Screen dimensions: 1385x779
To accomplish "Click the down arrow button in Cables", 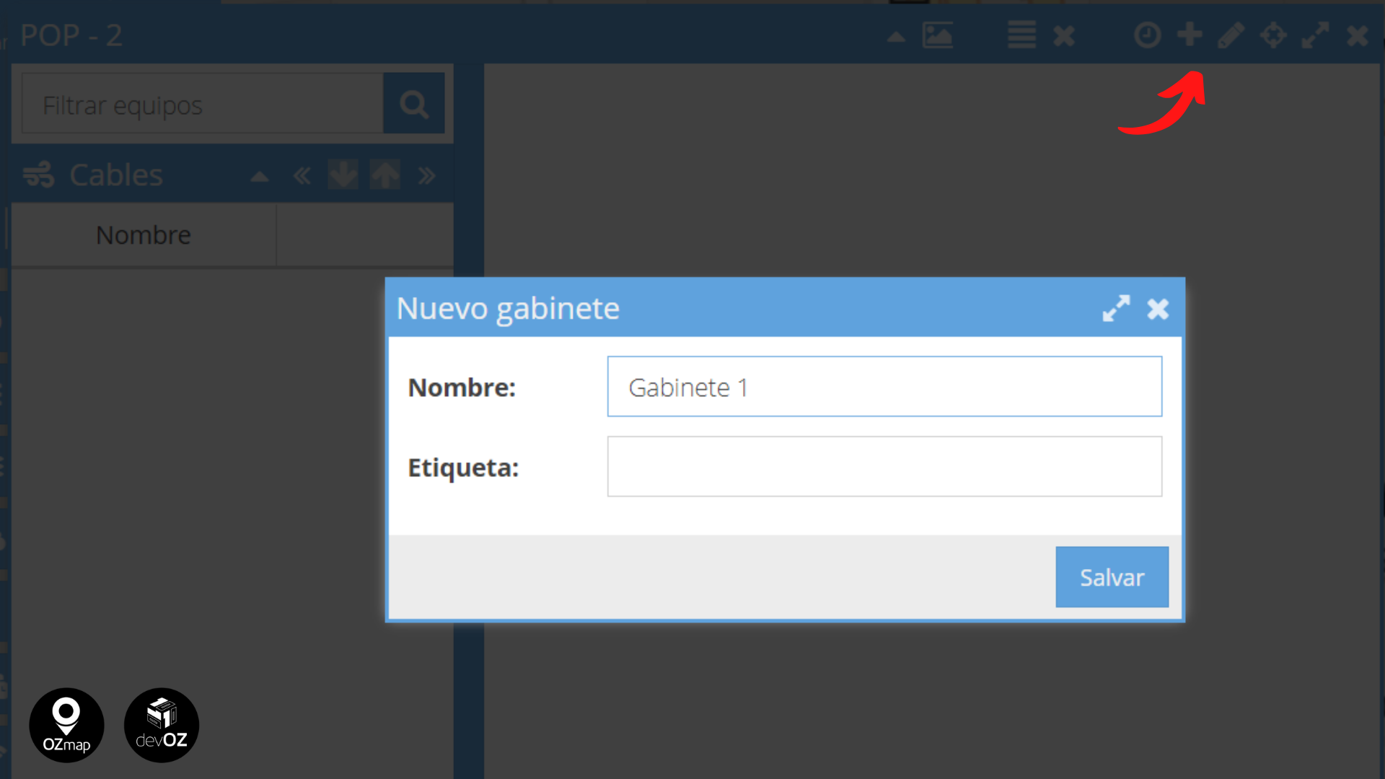I will 343,175.
